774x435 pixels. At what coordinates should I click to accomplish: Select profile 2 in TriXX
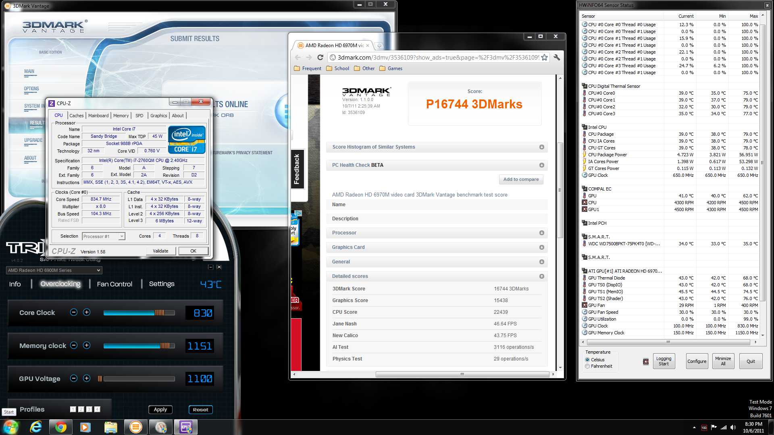click(81, 409)
